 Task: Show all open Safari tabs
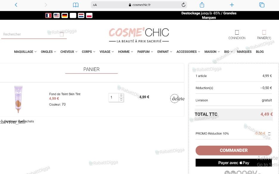click(x=262, y=5)
